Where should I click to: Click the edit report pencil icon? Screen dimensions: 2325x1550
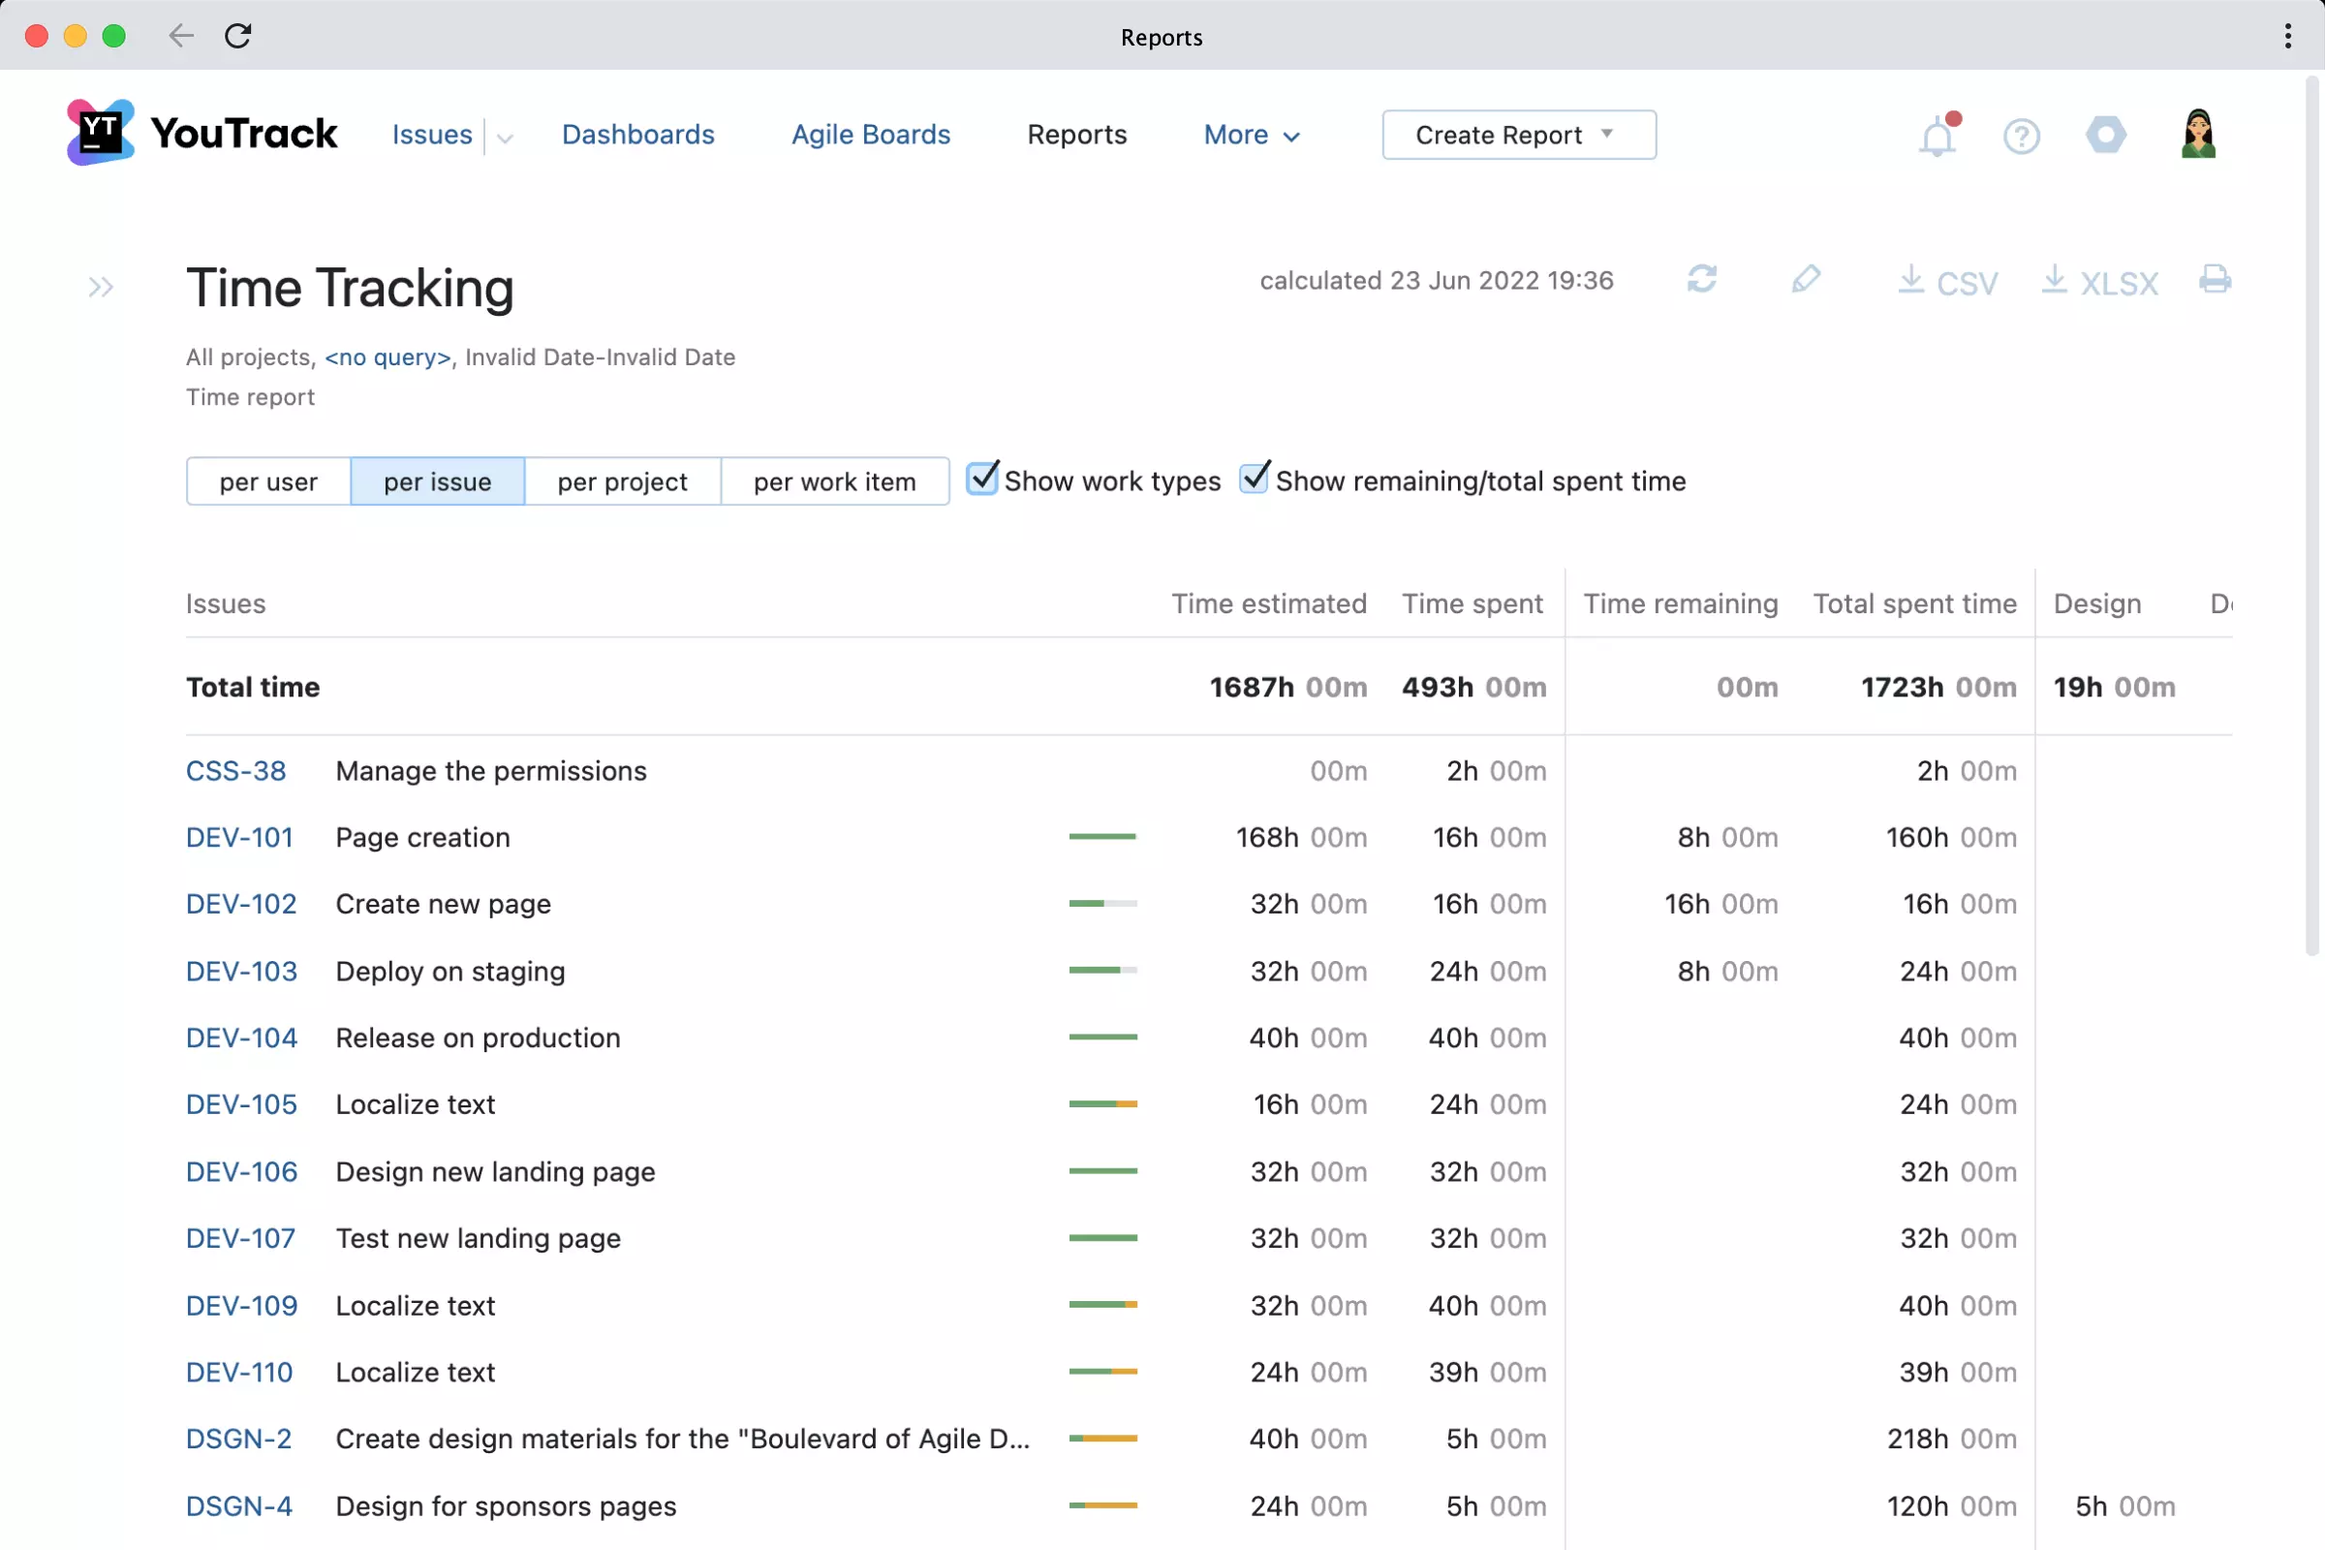[1804, 280]
